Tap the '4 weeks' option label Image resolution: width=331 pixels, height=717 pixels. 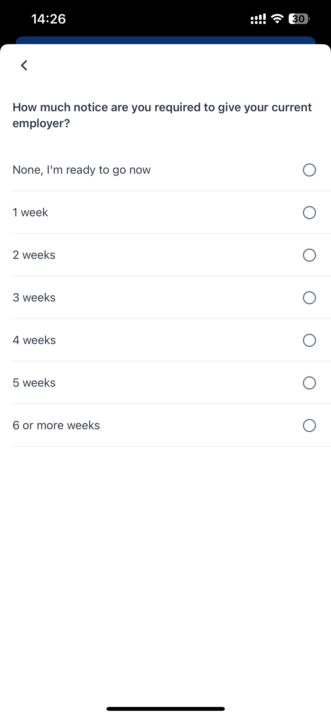pos(34,340)
